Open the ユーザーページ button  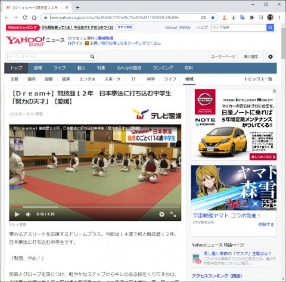[x=223, y=57]
